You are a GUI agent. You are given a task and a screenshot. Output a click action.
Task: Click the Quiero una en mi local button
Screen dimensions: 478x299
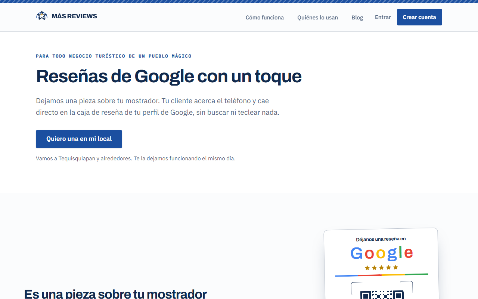(x=79, y=139)
